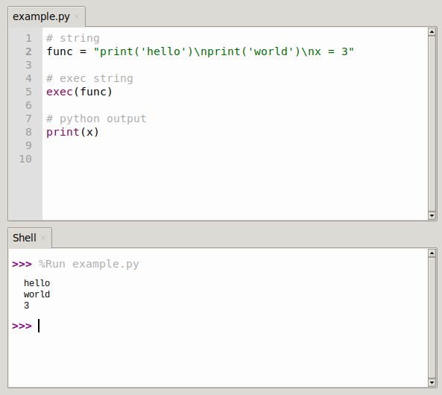The height and width of the screenshot is (395, 442).
Task: Close the example.py tab
Action: [x=77, y=16]
